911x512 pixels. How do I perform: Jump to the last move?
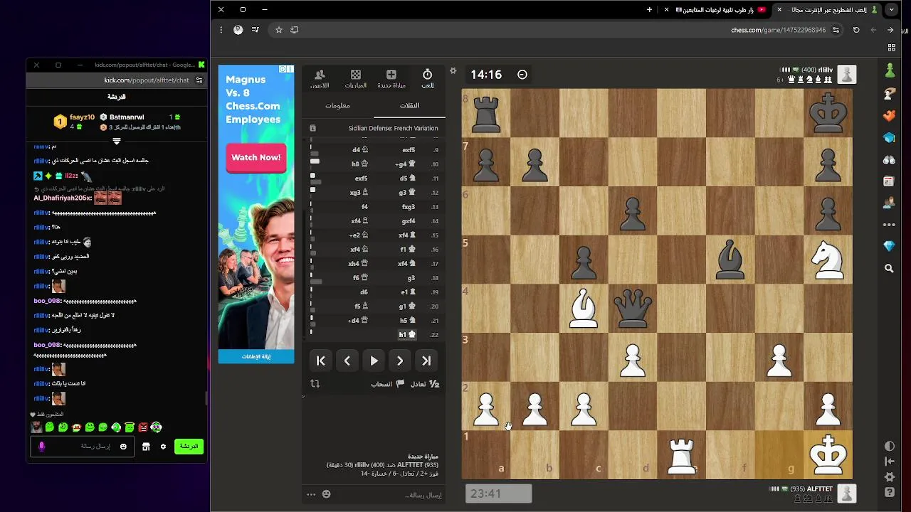click(x=426, y=361)
